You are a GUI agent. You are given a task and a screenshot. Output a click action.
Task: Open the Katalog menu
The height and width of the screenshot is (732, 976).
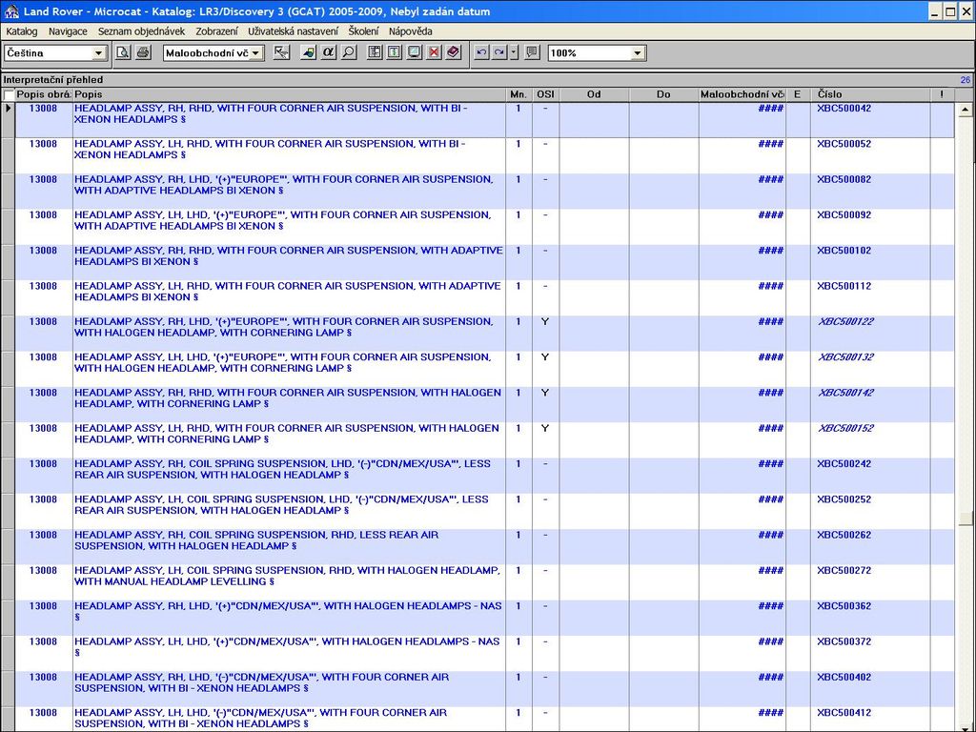[22, 31]
